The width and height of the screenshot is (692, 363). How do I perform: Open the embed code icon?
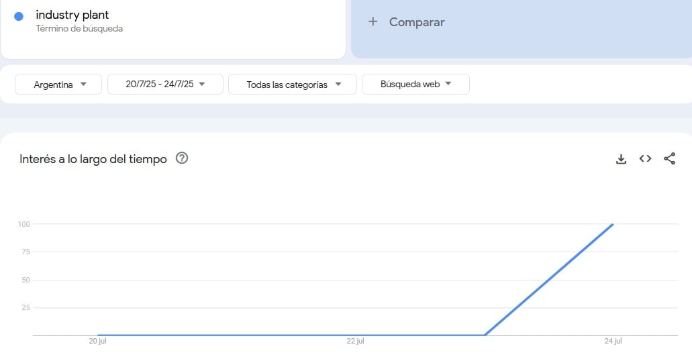coord(645,158)
